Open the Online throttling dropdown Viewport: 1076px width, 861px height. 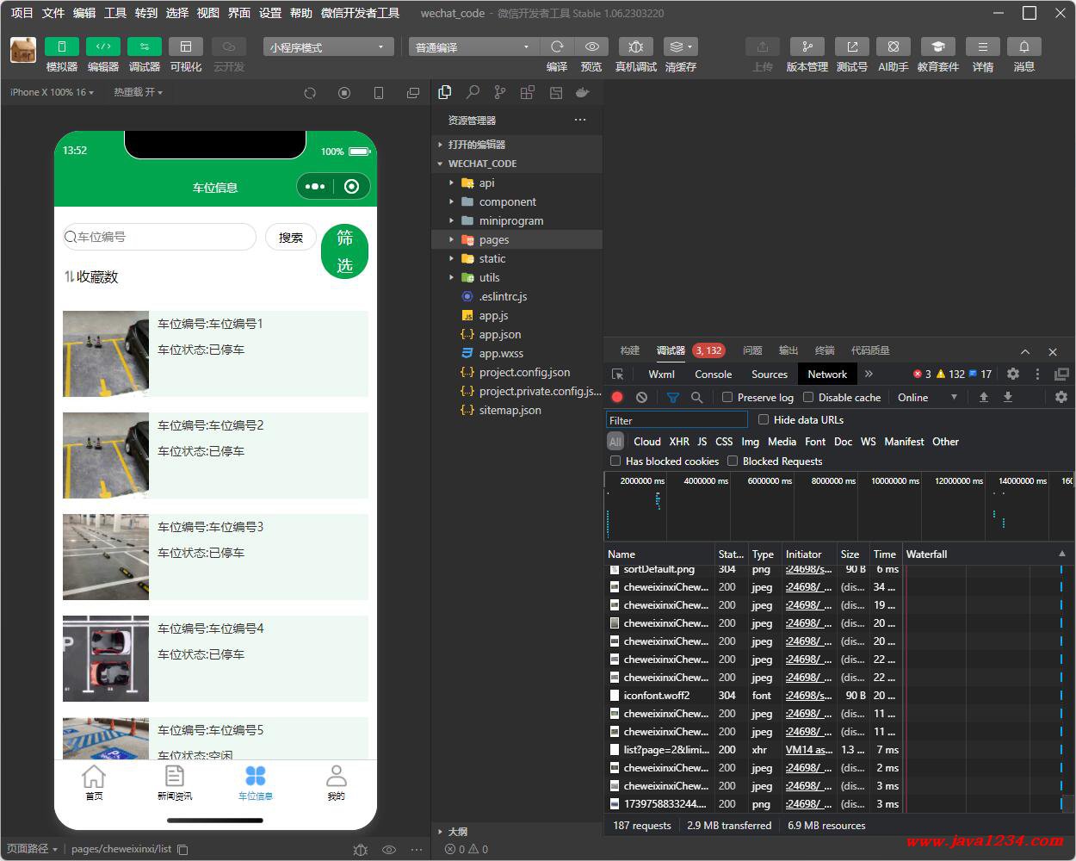click(927, 397)
